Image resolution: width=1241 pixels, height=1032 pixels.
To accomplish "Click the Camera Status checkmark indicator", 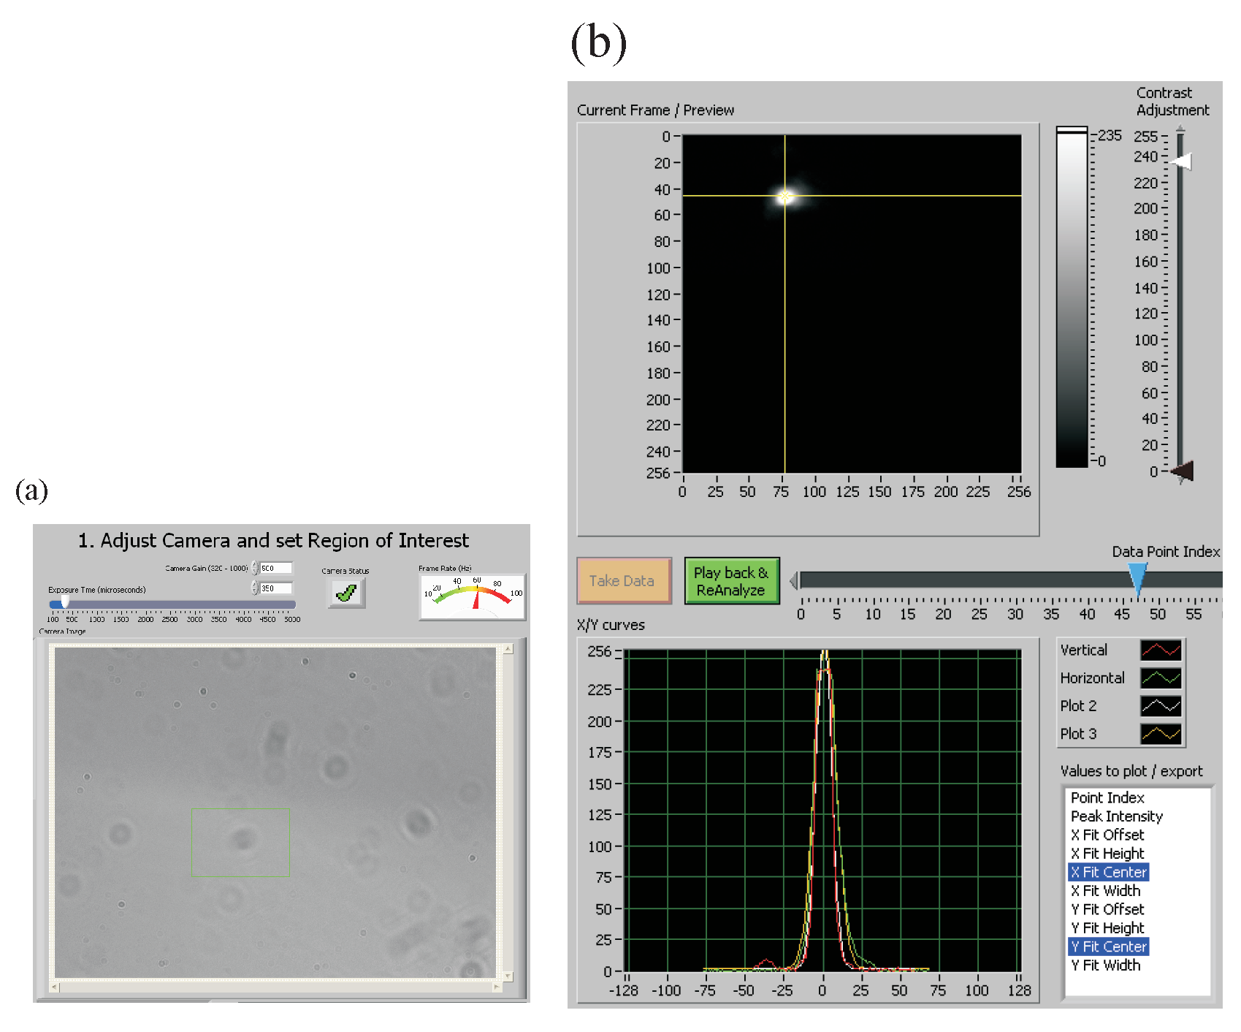I will pos(345,593).
